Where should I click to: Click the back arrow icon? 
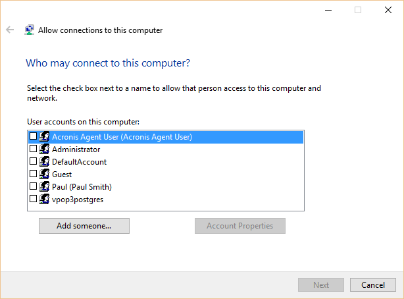[x=10, y=30]
